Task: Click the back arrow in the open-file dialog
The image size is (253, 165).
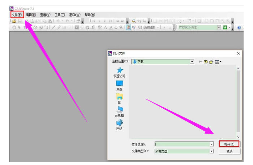Action: (200, 62)
